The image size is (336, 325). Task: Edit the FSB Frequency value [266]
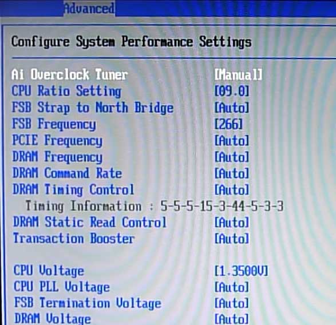coord(228,124)
